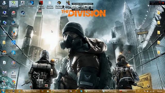Screen dimensions: 165x93
Task: Switch to Windows Media Player taskbar button
Action: point(31,91)
